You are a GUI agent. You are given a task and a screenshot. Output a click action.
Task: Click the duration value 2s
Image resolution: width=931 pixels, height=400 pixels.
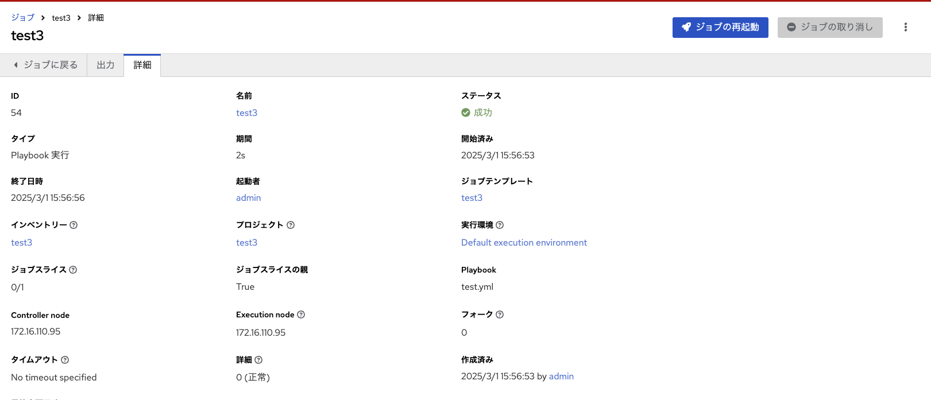[x=241, y=155]
